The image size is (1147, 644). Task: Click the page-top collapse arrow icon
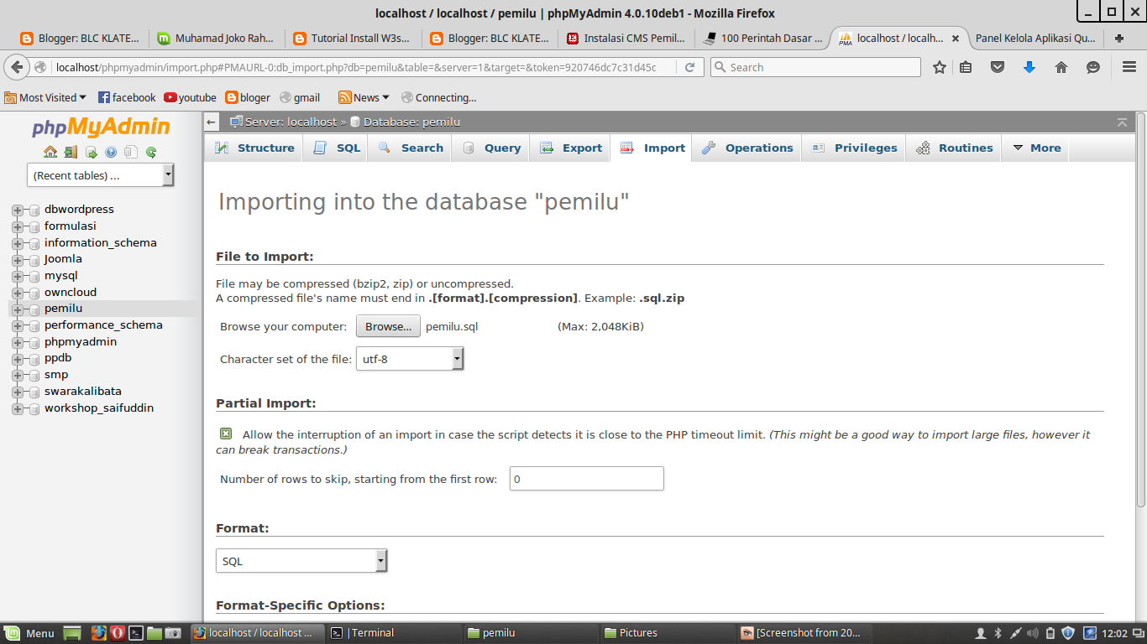[x=1122, y=122]
